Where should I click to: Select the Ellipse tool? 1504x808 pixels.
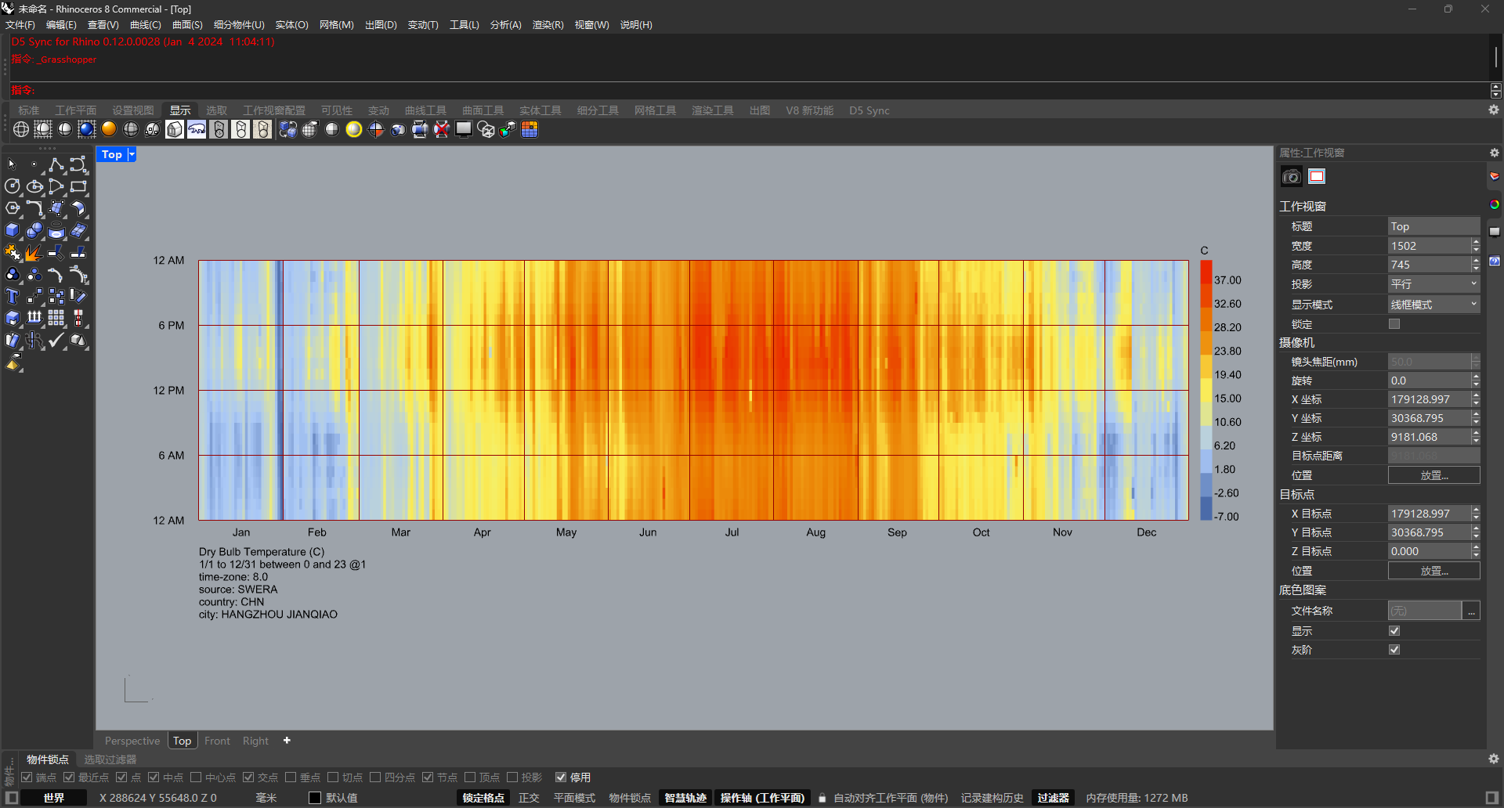(x=34, y=186)
